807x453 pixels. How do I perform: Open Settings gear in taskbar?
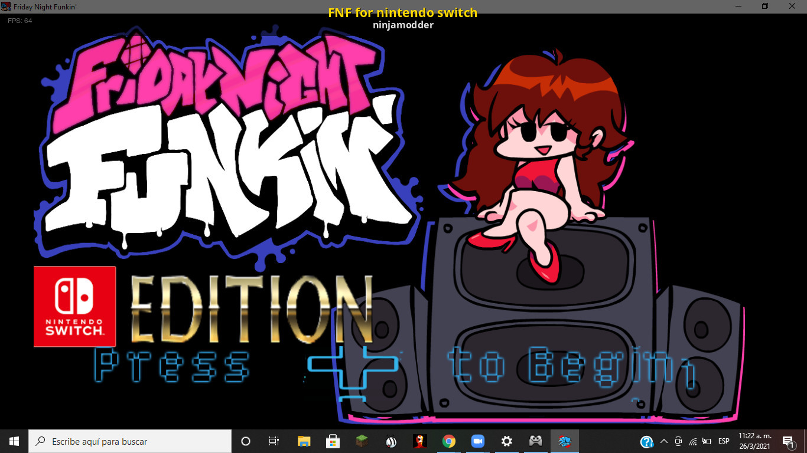click(x=506, y=441)
